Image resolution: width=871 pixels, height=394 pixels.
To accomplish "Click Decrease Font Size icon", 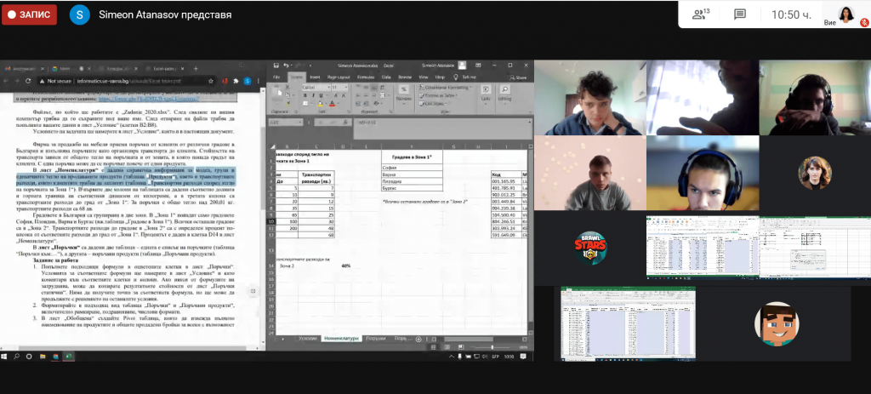I will coord(344,95).
